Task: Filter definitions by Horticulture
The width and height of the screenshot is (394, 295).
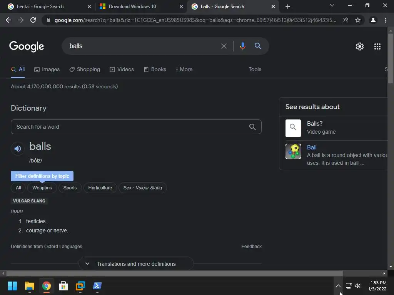Action: (100, 188)
